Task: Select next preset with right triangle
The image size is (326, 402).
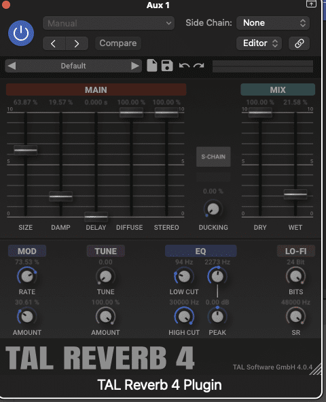Action: point(135,66)
